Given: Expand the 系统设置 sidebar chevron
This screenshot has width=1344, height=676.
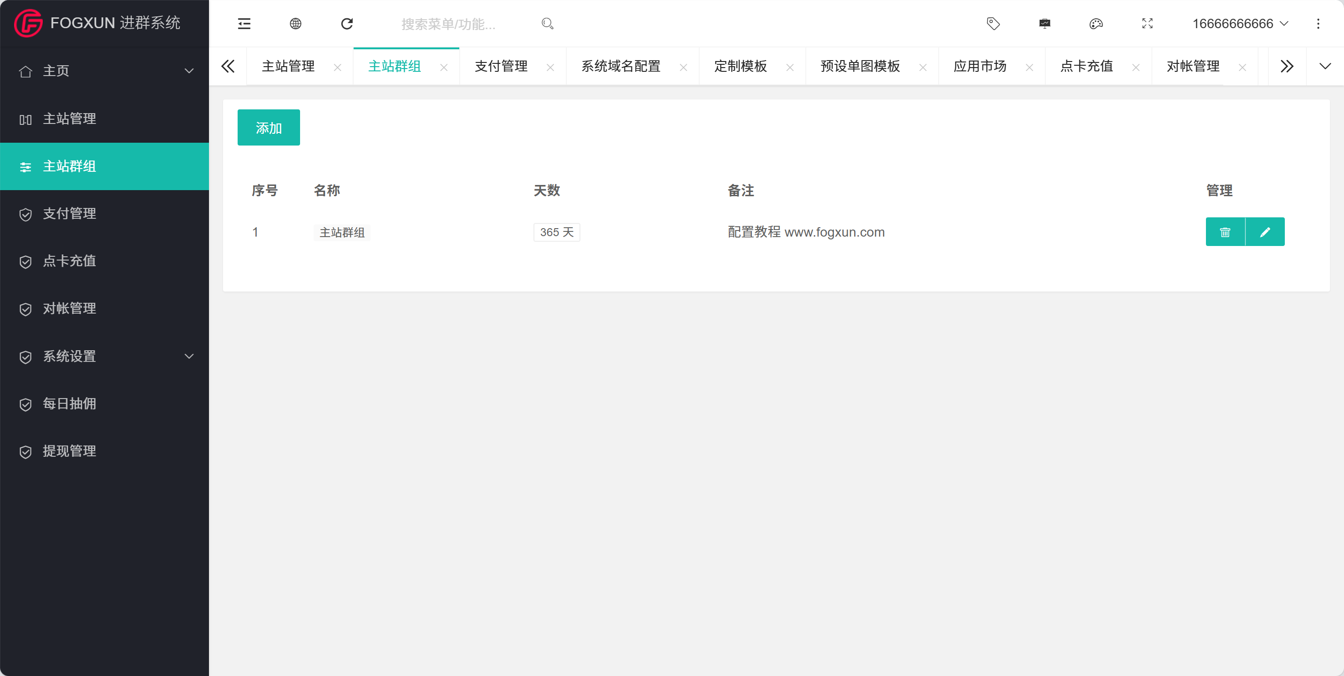Looking at the screenshot, I should click(189, 356).
